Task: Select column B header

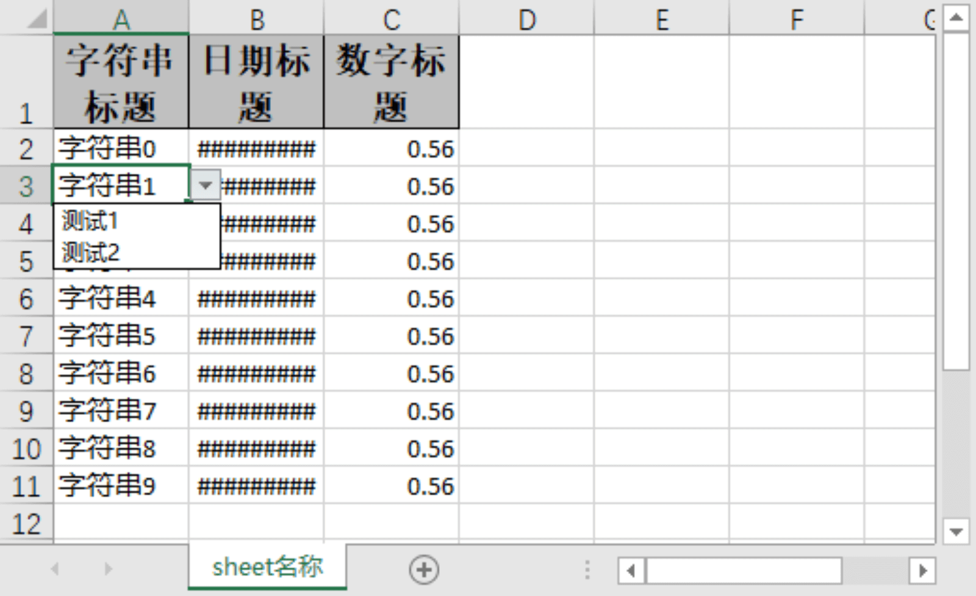Action: coord(257,20)
